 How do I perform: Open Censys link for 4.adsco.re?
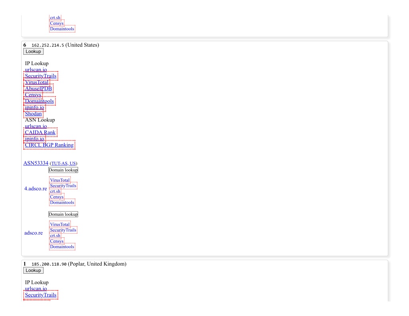point(57,197)
